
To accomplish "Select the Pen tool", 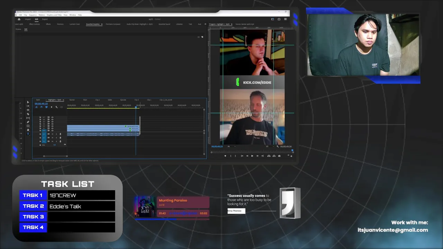I will (28, 122).
